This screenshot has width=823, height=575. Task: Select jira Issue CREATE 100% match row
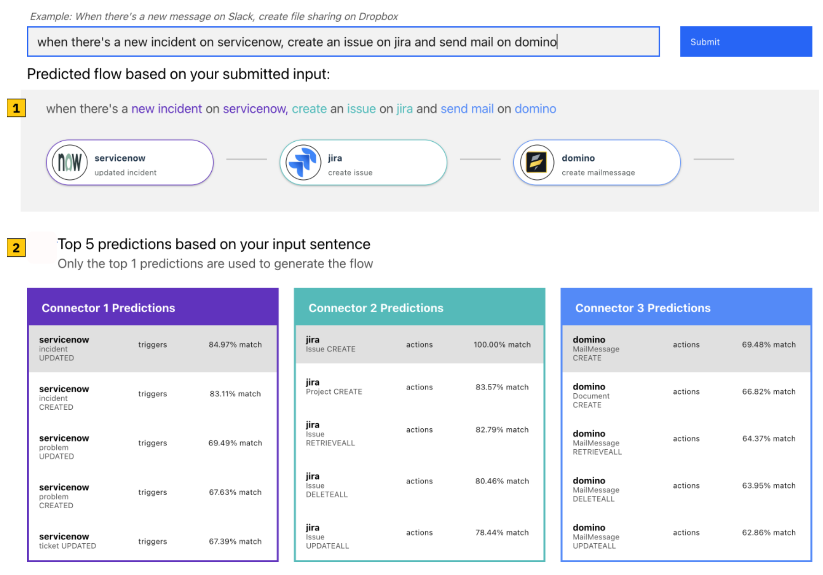[x=419, y=344]
